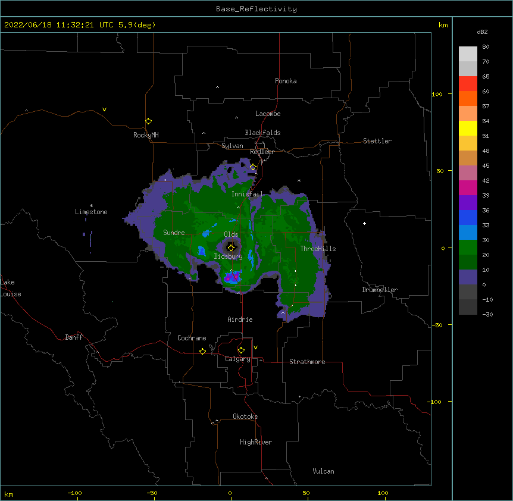The height and width of the screenshot is (501, 513).
Task: Click the yellow diamond marker above RockyMH
Action: [x=148, y=121]
